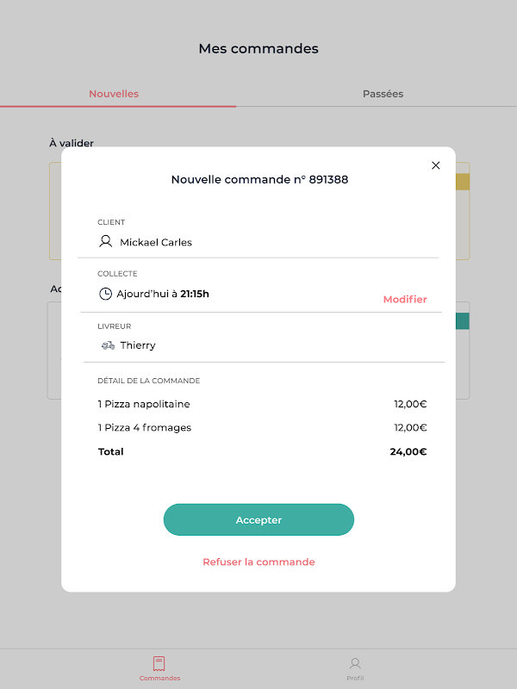Open the Profil section icon
517x689 pixels.
[355, 664]
